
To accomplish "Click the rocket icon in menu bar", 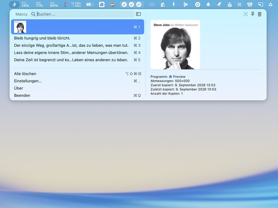I will click(x=219, y=5).
